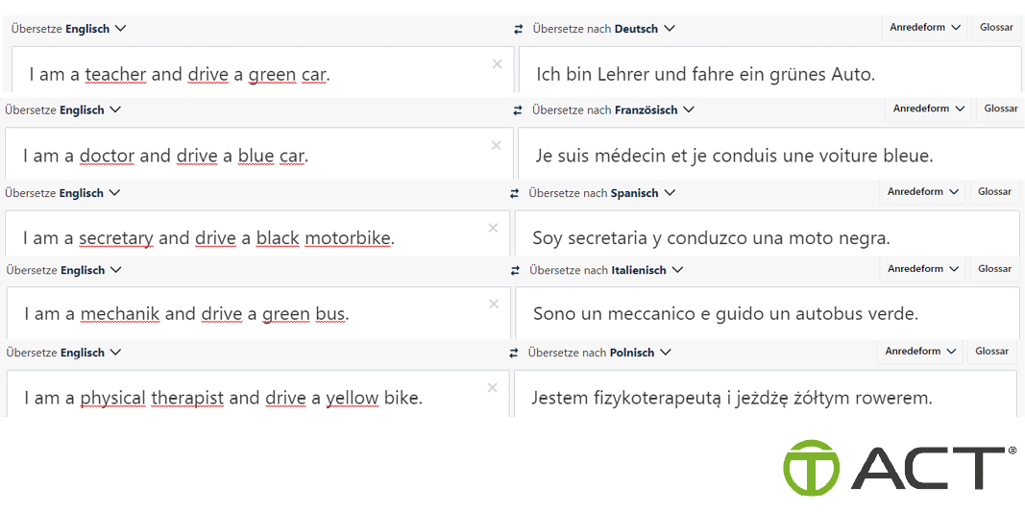Viewport: 1025px width, 512px height.
Task: Clear the 'mechanik' source text with X
Action: click(x=494, y=305)
